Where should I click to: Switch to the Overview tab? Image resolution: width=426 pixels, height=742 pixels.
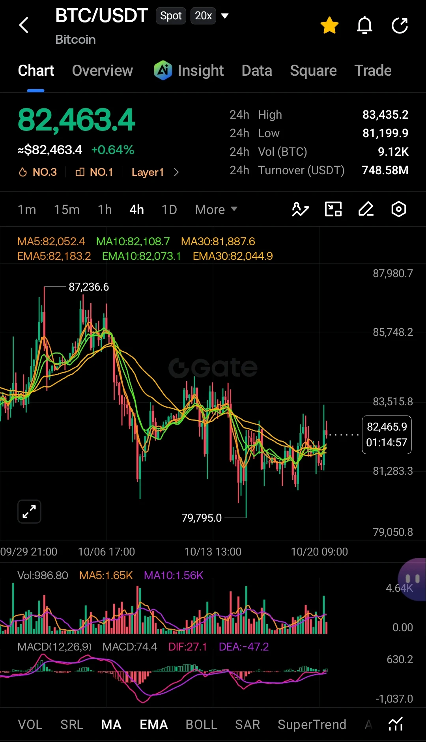coord(103,71)
